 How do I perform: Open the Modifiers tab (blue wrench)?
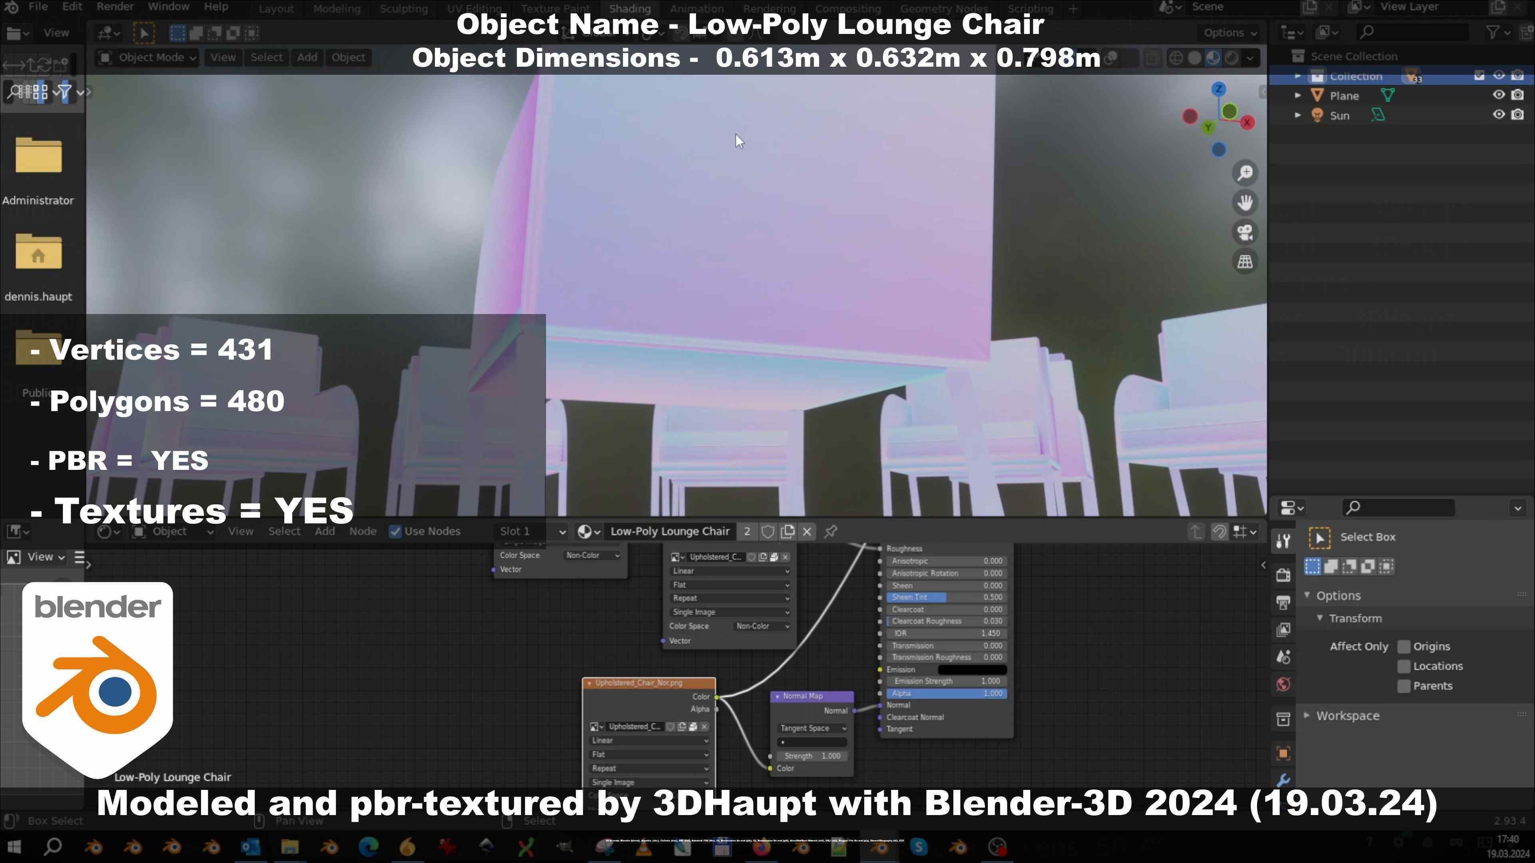point(1283,779)
